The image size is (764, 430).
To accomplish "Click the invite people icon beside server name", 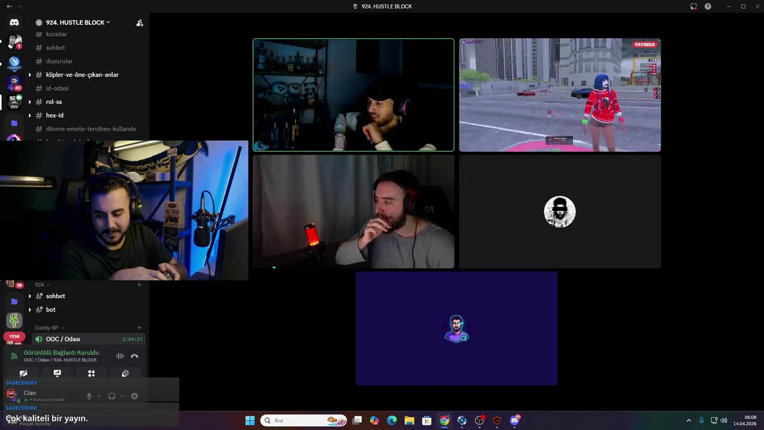I will pos(140,23).
